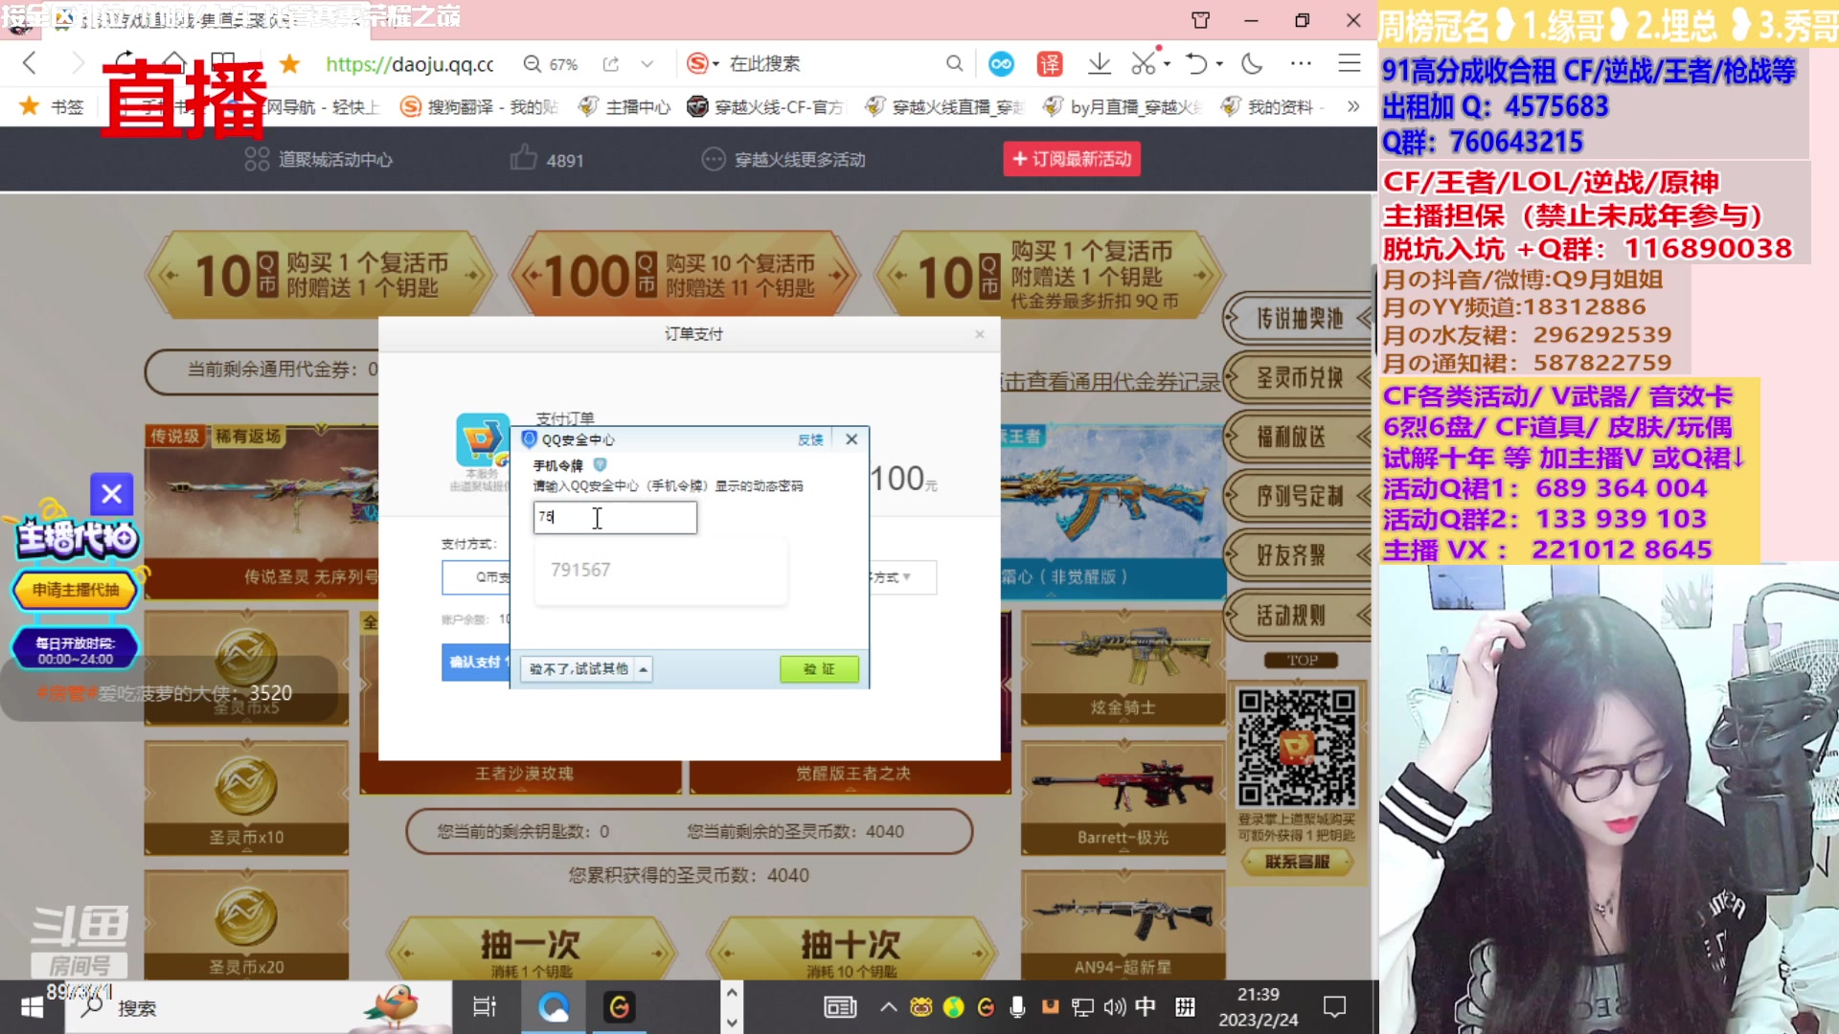Expand the address bar dropdown chevron
1839x1034 pixels.
coord(647,64)
